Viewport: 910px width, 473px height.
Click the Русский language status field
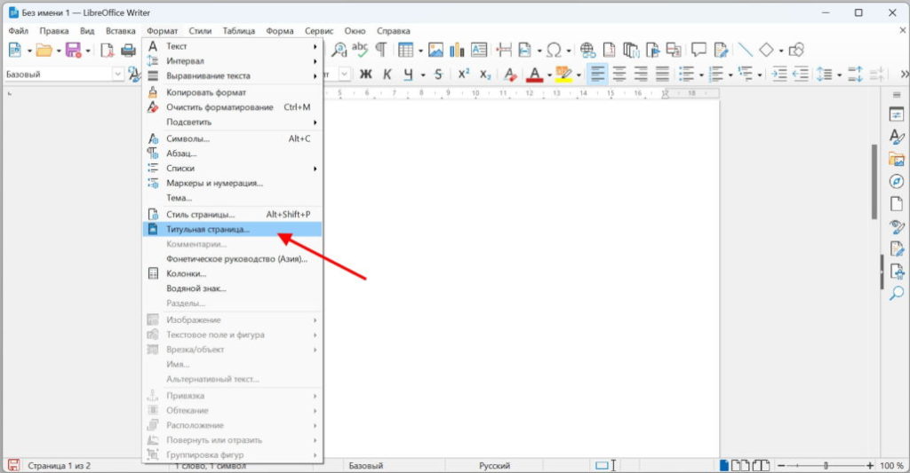pos(494,466)
